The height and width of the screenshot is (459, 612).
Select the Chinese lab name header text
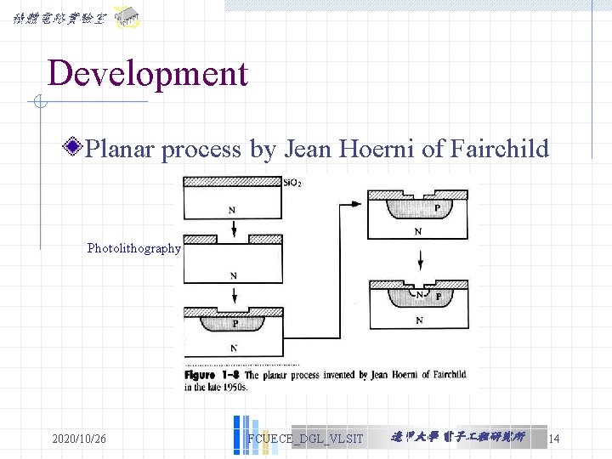(x=59, y=19)
